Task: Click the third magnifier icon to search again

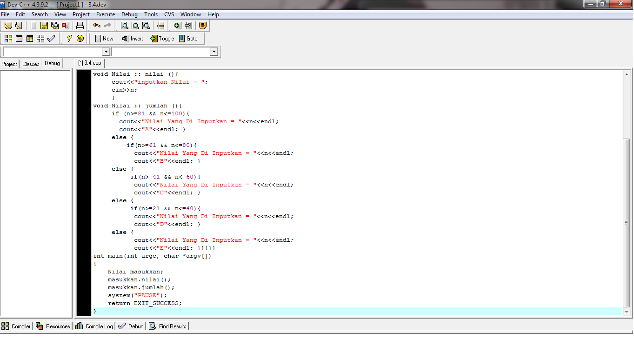Action: 146,26
